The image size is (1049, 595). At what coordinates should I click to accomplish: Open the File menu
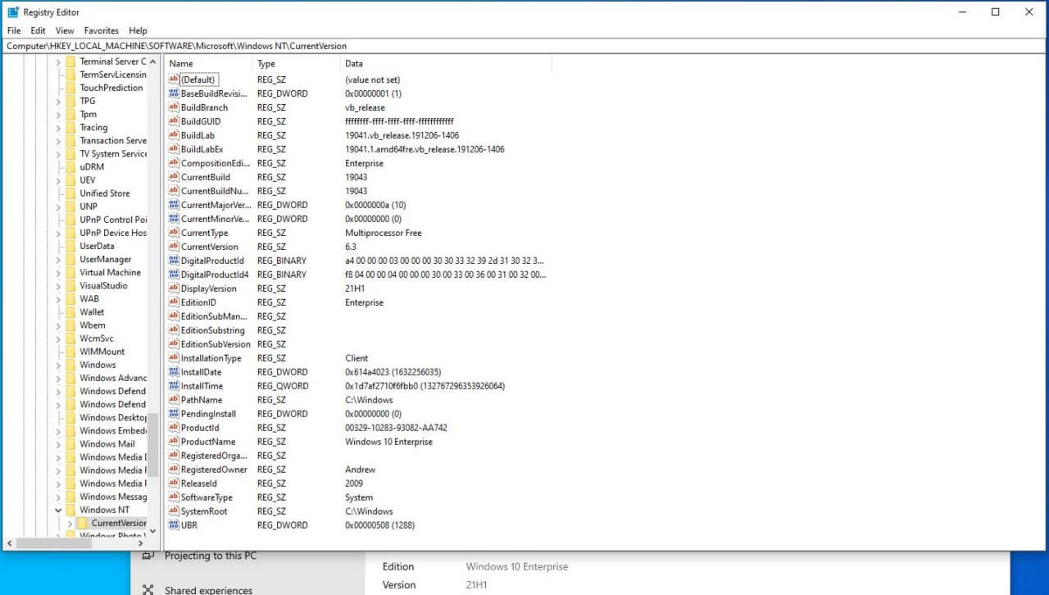pyautogui.click(x=13, y=30)
